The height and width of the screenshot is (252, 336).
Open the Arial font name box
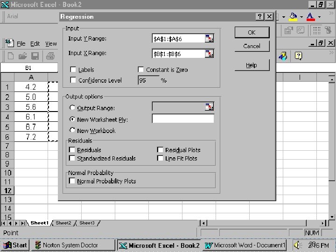32,16
